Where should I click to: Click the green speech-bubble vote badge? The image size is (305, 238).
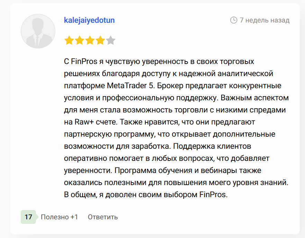click(29, 217)
